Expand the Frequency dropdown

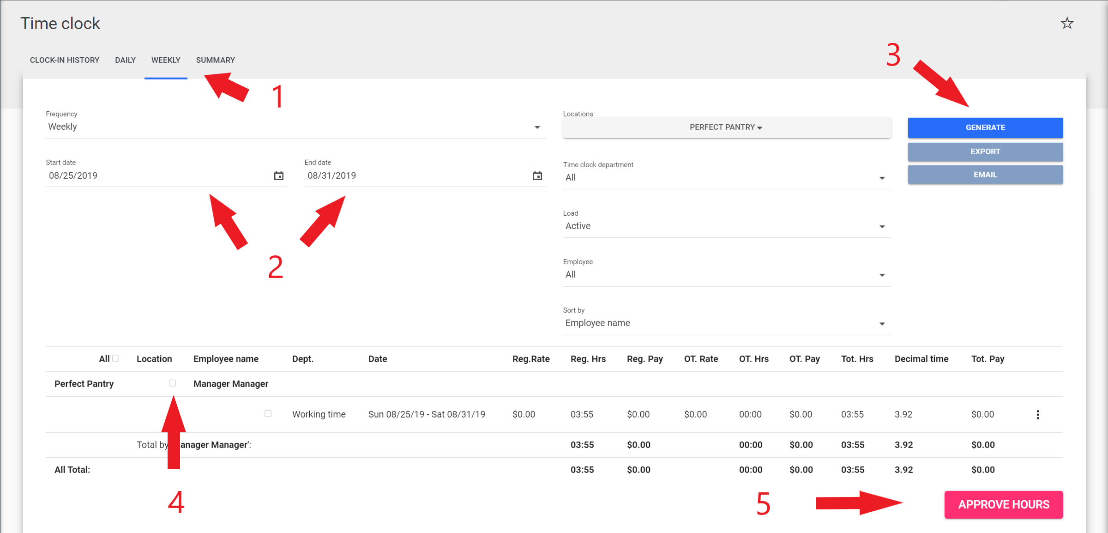(x=295, y=127)
